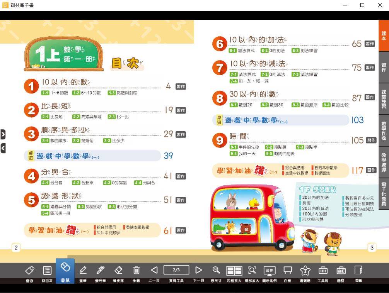Open section 8-4 數的比較
The width and height of the screenshot is (389, 293).
tap(336, 105)
